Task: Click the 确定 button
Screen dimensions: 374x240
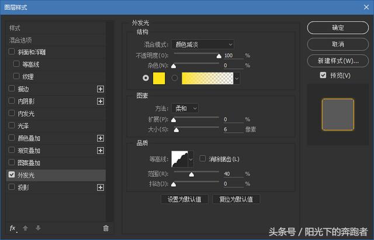Action: pos(338,27)
